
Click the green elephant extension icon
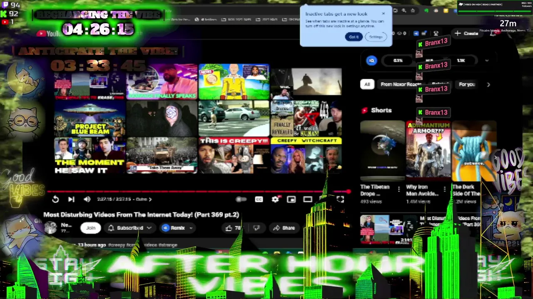pos(426,10)
